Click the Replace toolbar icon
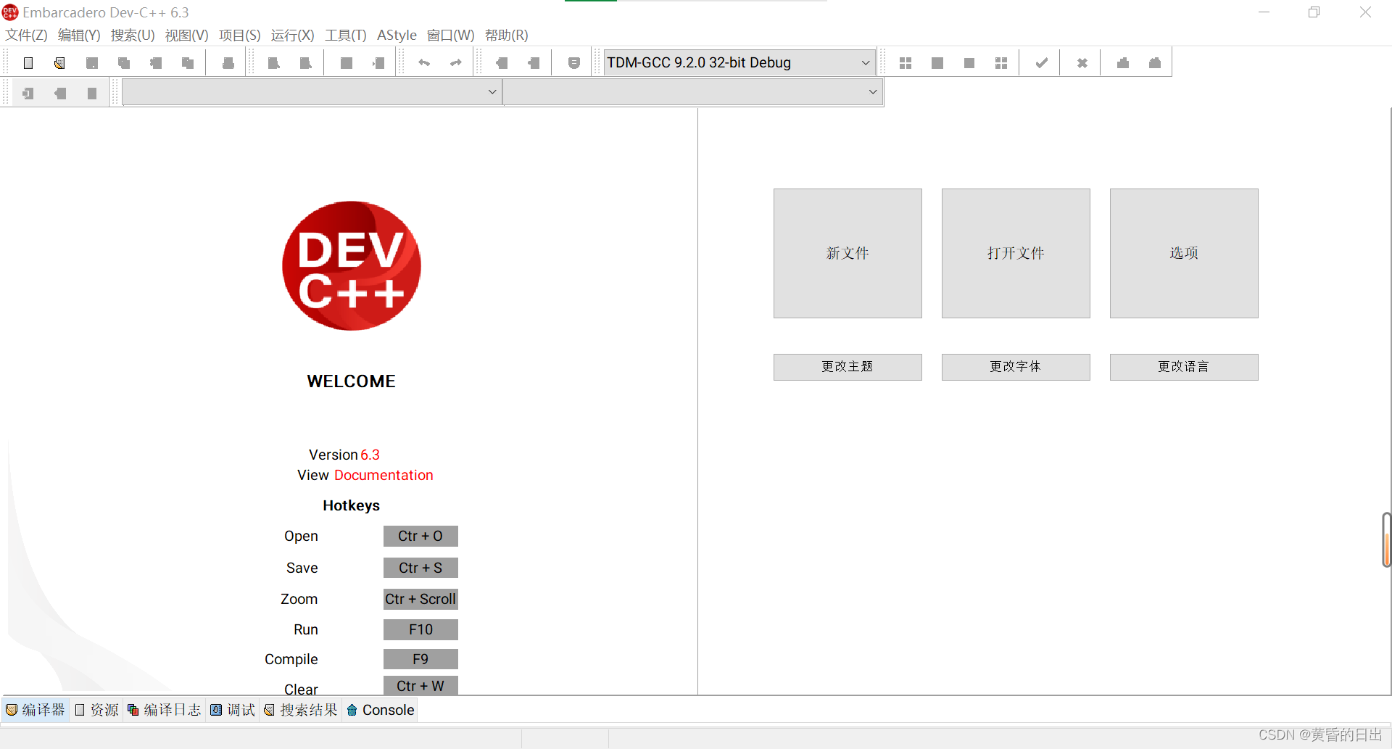 point(306,63)
